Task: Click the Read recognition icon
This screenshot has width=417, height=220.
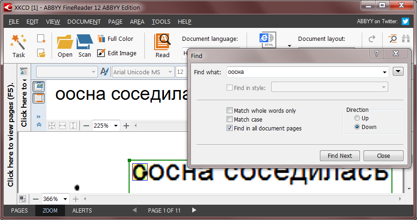Action: pyautogui.click(x=162, y=42)
